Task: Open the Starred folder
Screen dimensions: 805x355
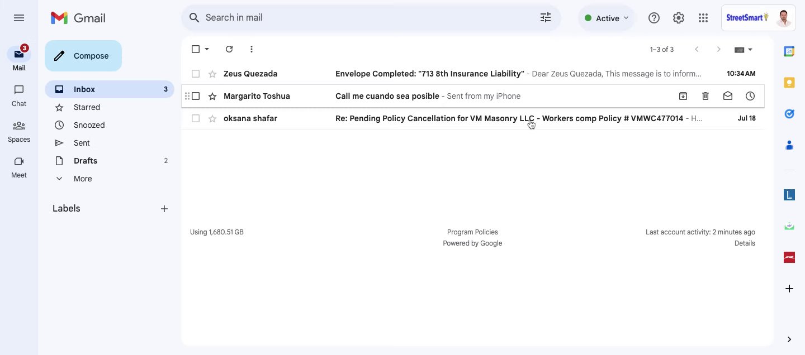Action: point(87,107)
